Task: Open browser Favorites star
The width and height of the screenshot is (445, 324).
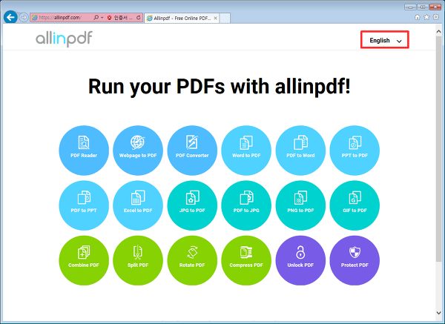Action: tap(426, 17)
